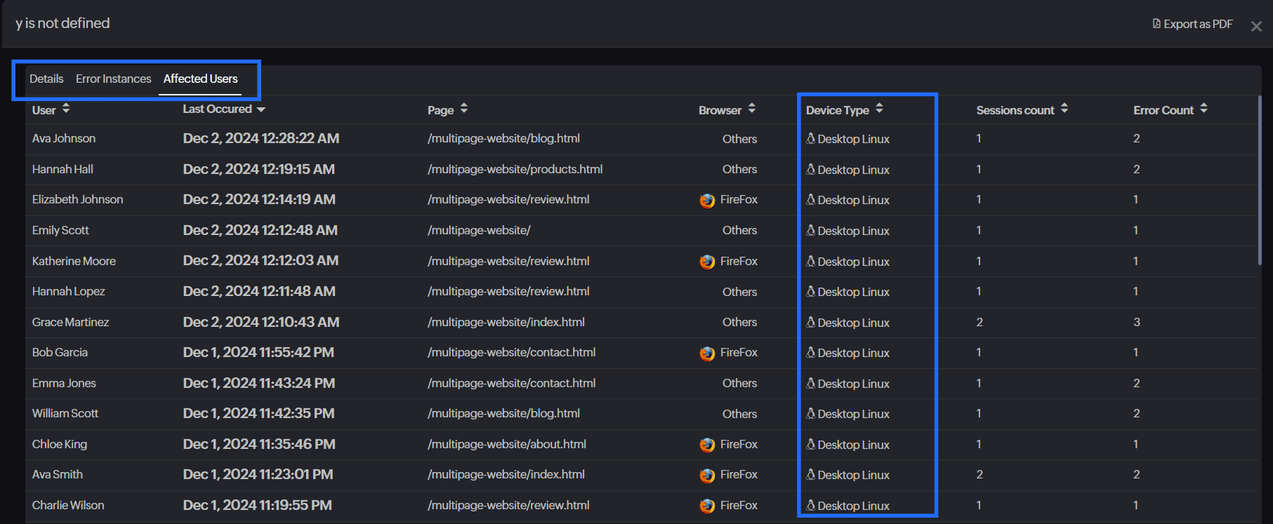Click Others browser in Ava Johnson row
The width and height of the screenshot is (1273, 524).
(740, 139)
